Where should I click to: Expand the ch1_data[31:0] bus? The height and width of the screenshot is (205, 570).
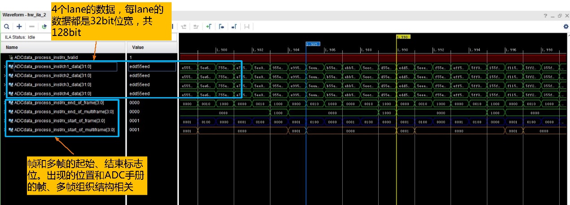[5, 67]
